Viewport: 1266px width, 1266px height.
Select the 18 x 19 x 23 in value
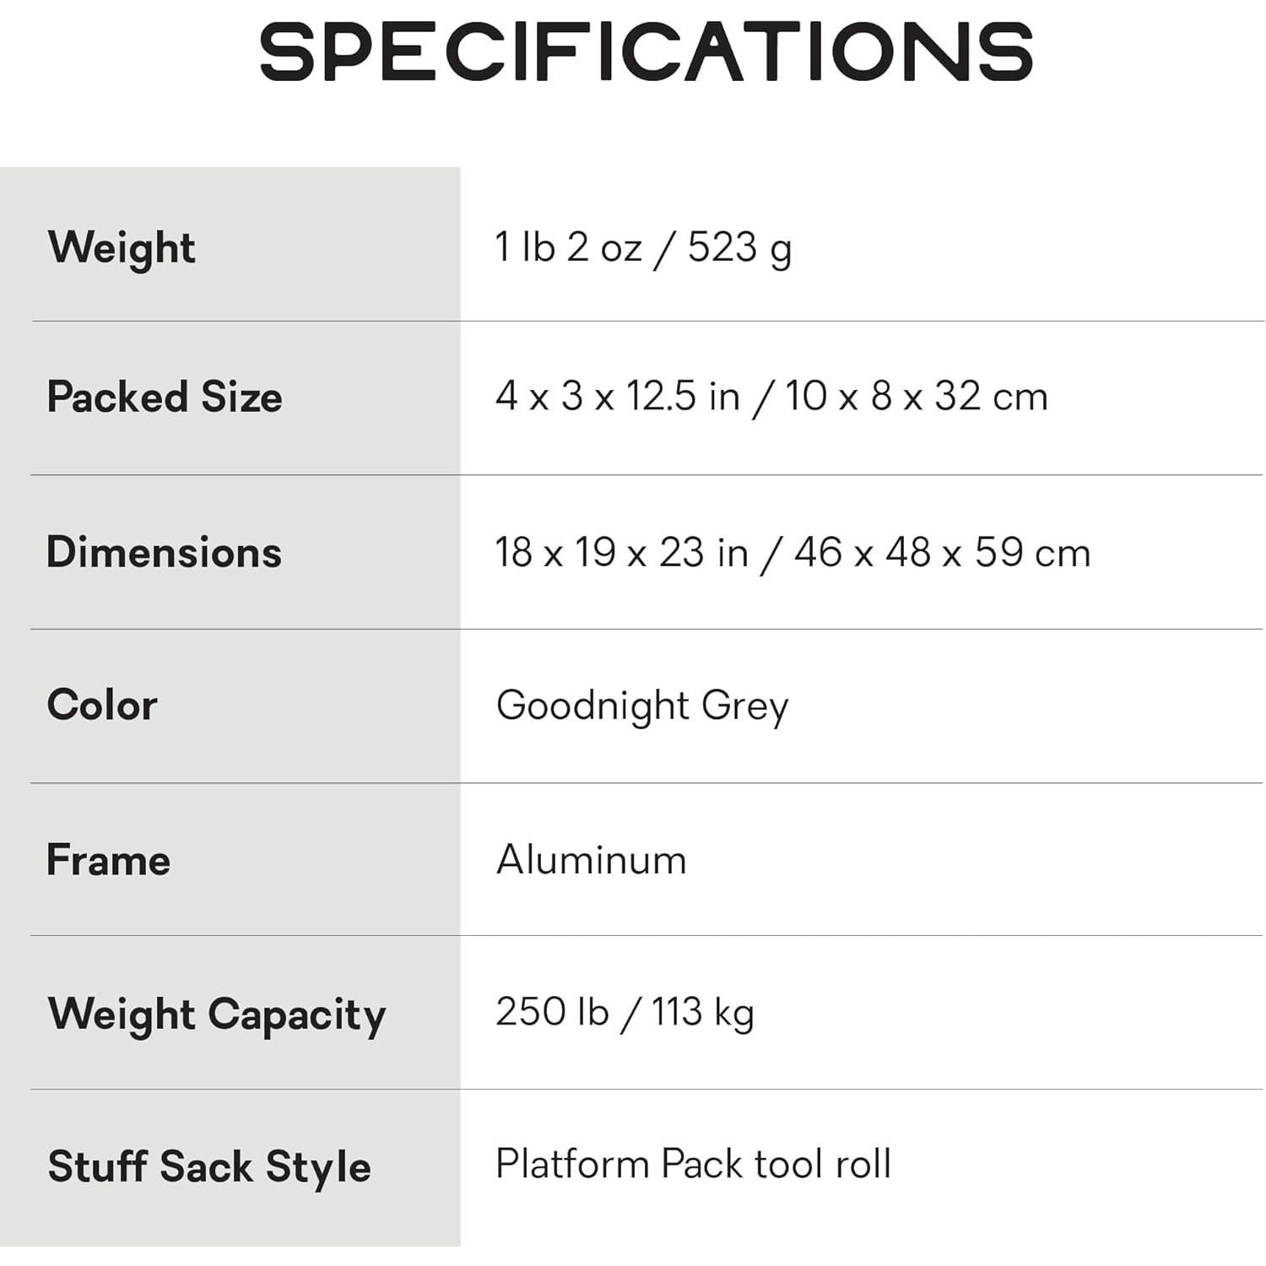point(621,553)
